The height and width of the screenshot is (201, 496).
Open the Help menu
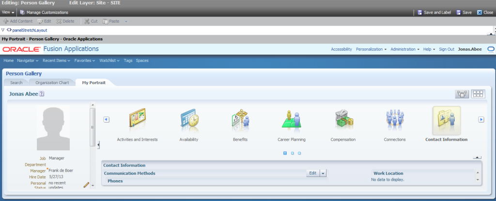429,49
